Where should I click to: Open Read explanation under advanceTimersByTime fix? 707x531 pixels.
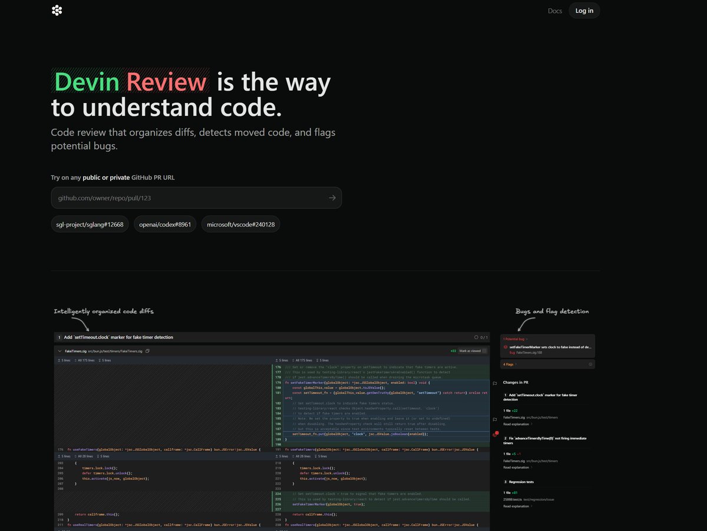517,467
